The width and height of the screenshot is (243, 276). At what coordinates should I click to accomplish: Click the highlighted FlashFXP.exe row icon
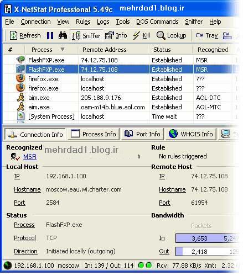point(20,69)
